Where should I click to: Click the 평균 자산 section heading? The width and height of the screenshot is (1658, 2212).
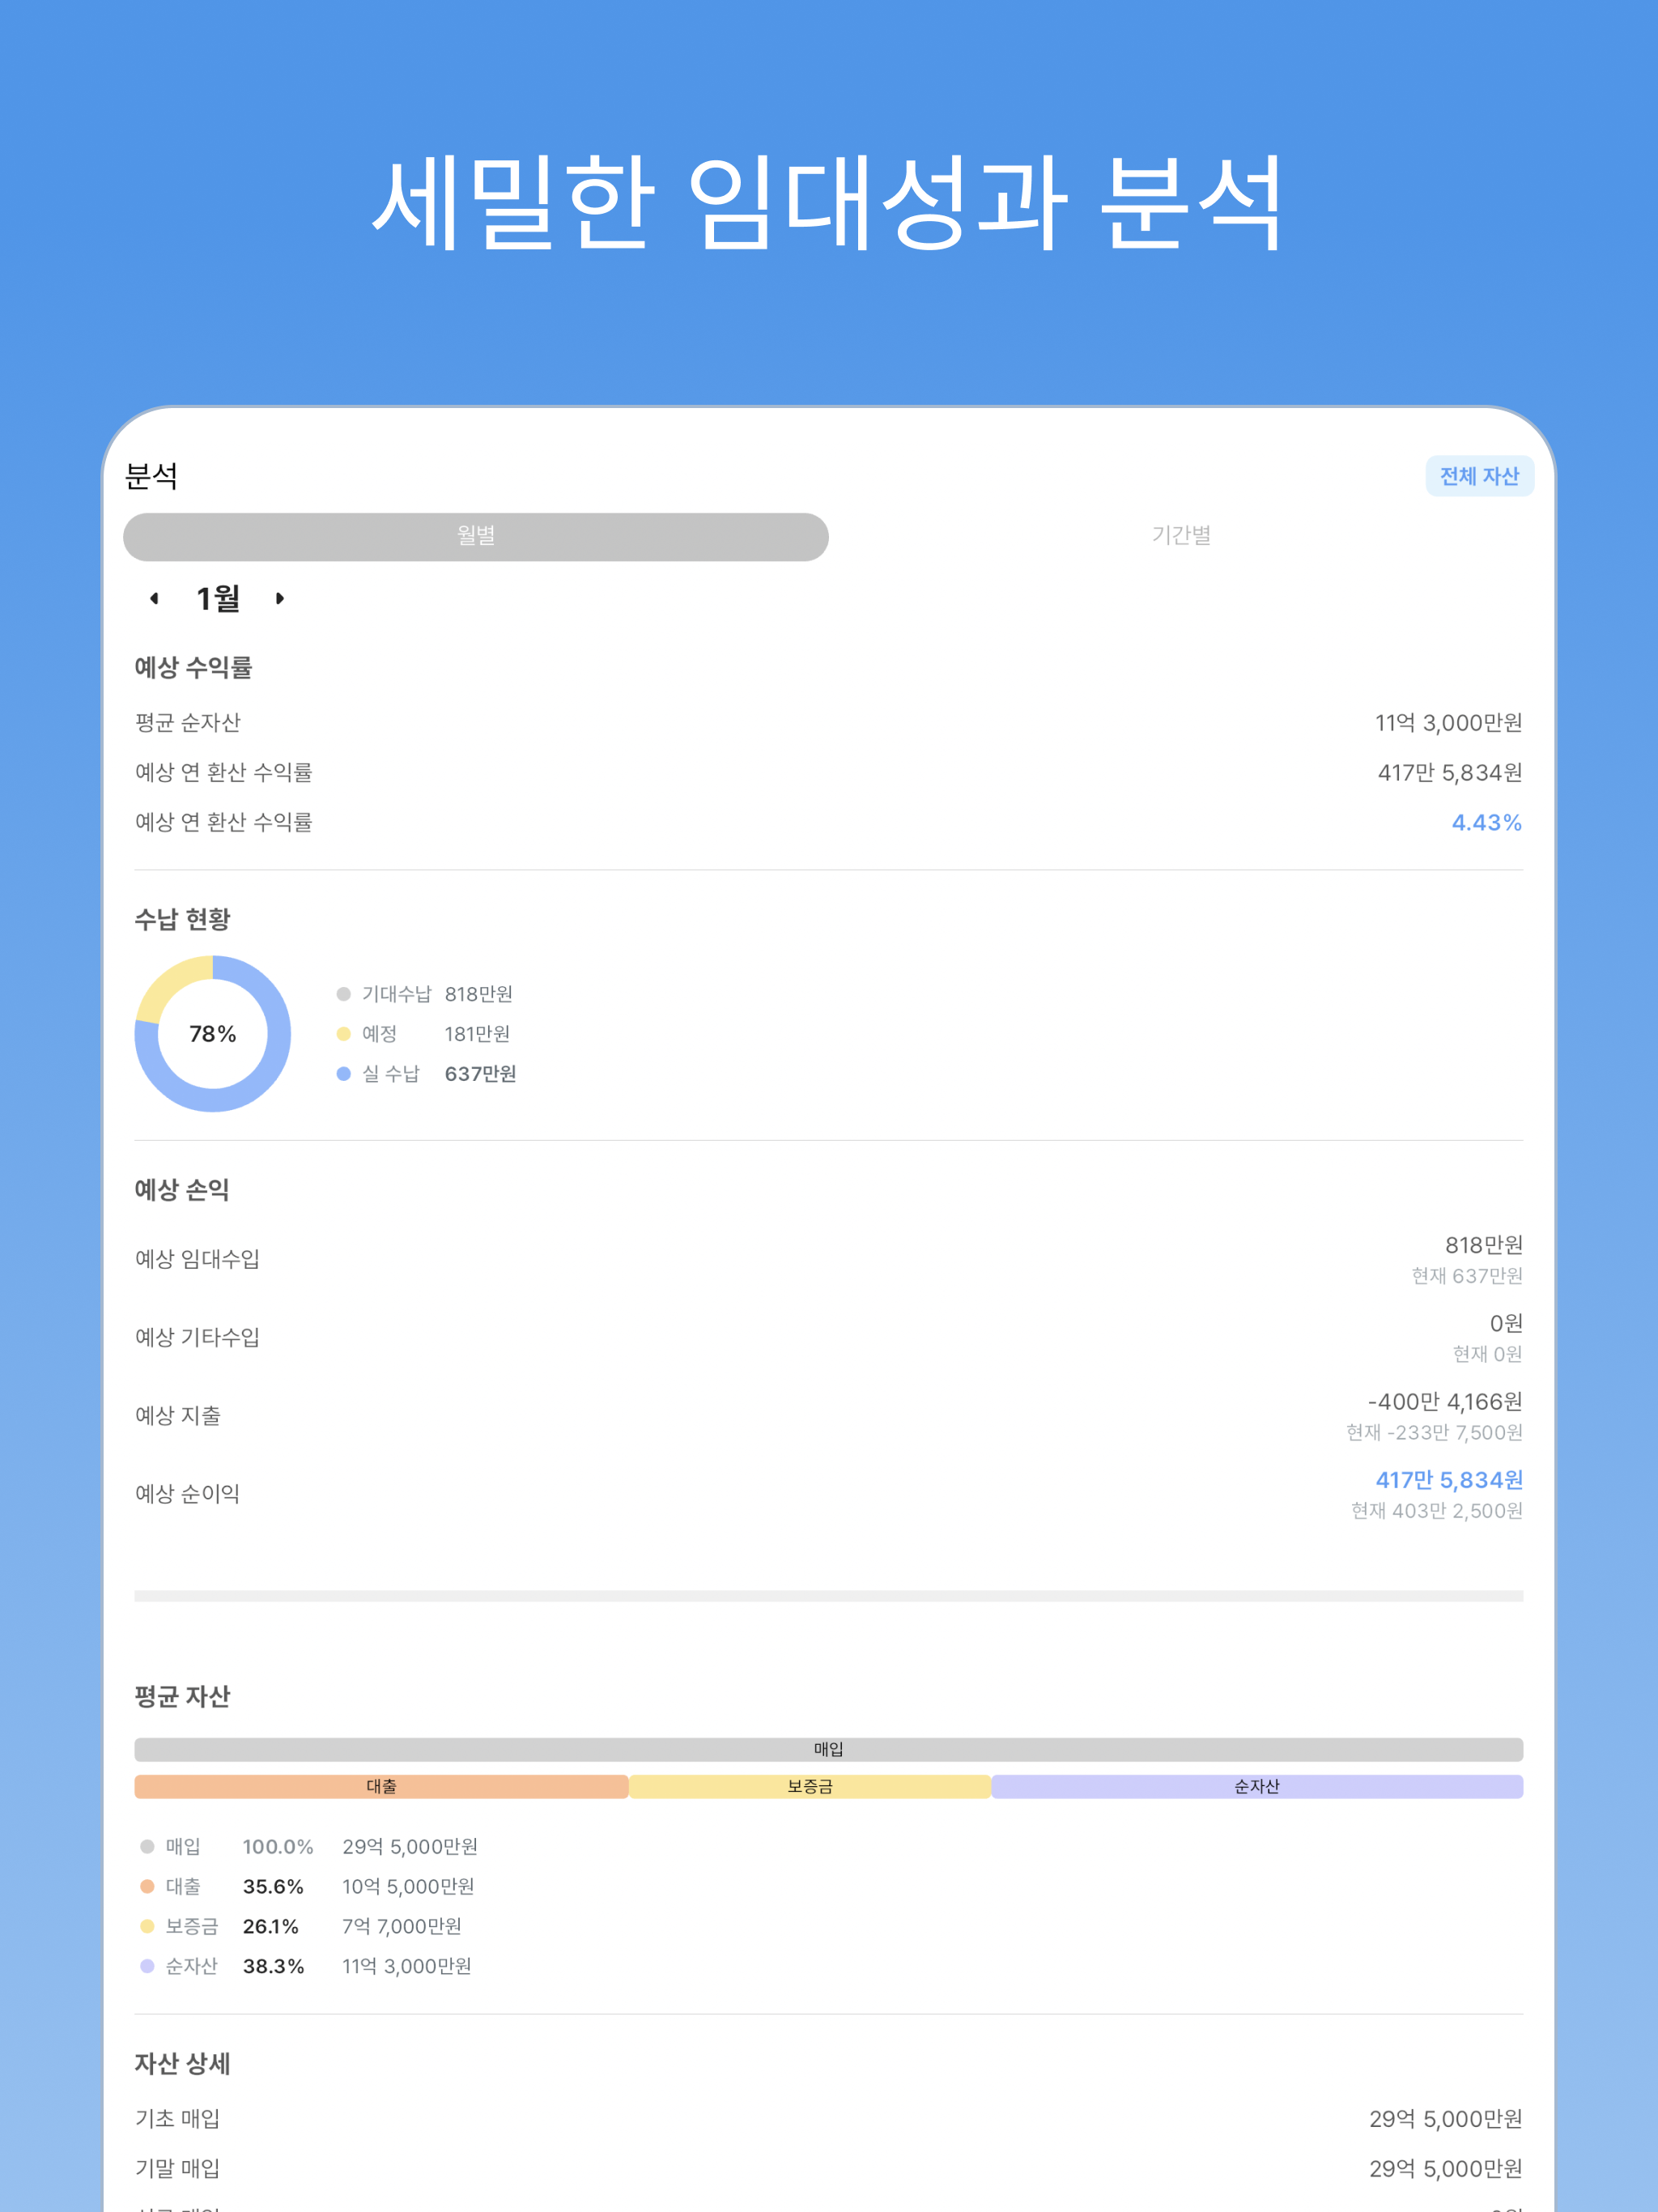pos(182,1696)
